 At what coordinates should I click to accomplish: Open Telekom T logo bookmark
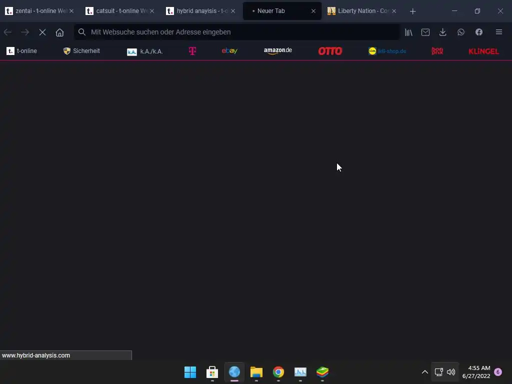[x=192, y=51]
